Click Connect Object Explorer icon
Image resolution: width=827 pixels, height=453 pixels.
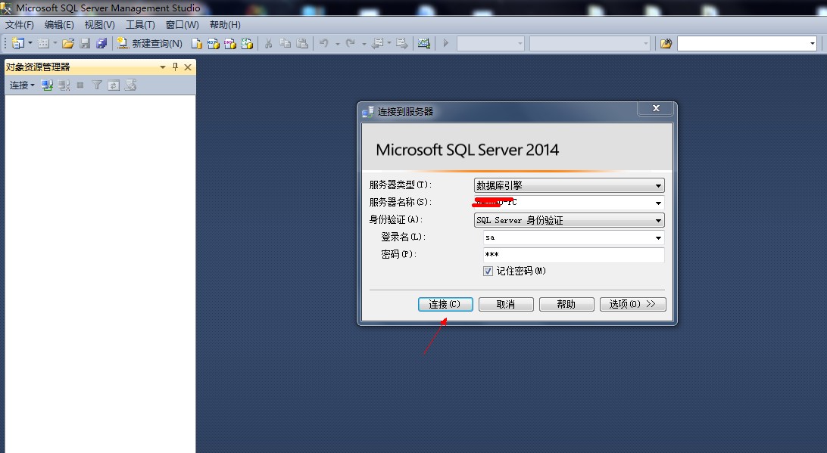pos(47,85)
